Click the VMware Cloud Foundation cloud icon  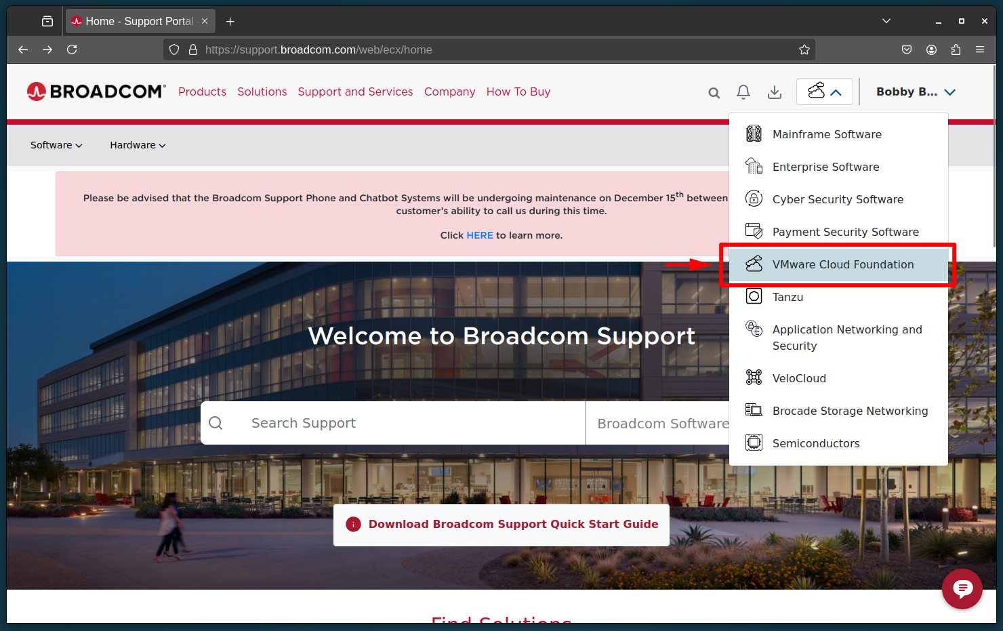pyautogui.click(x=754, y=264)
